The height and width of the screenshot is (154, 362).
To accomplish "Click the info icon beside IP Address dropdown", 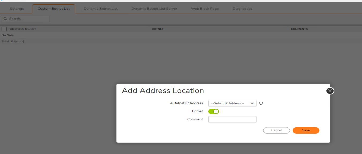I will click(x=261, y=103).
